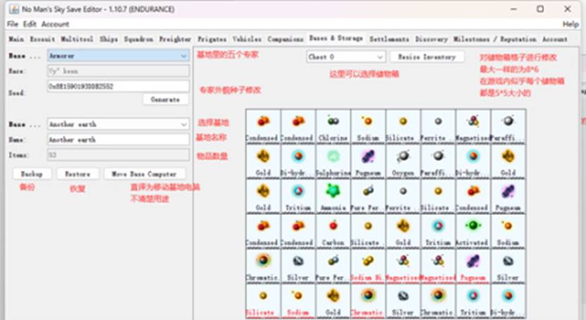The image size is (586, 320).
Task: Select the red-labeled Sodium Ni slot
Action: pos(368,266)
